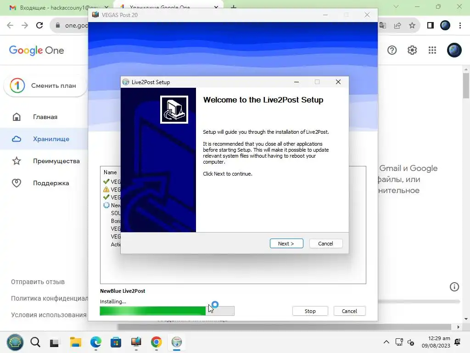Open the Chrome tab search chevron

pyautogui.click(x=396, y=6)
